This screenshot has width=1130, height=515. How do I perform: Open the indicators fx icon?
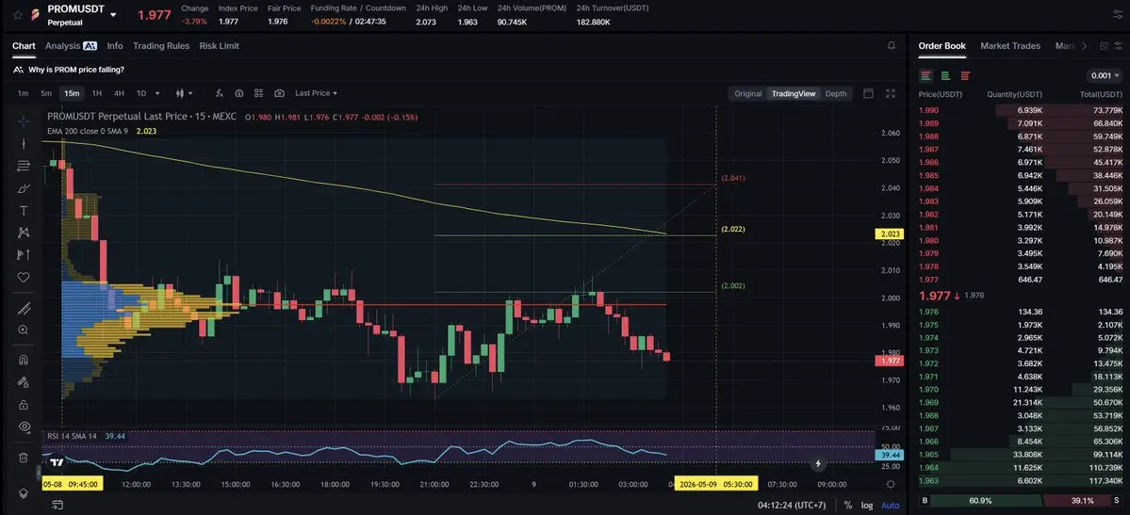219,93
